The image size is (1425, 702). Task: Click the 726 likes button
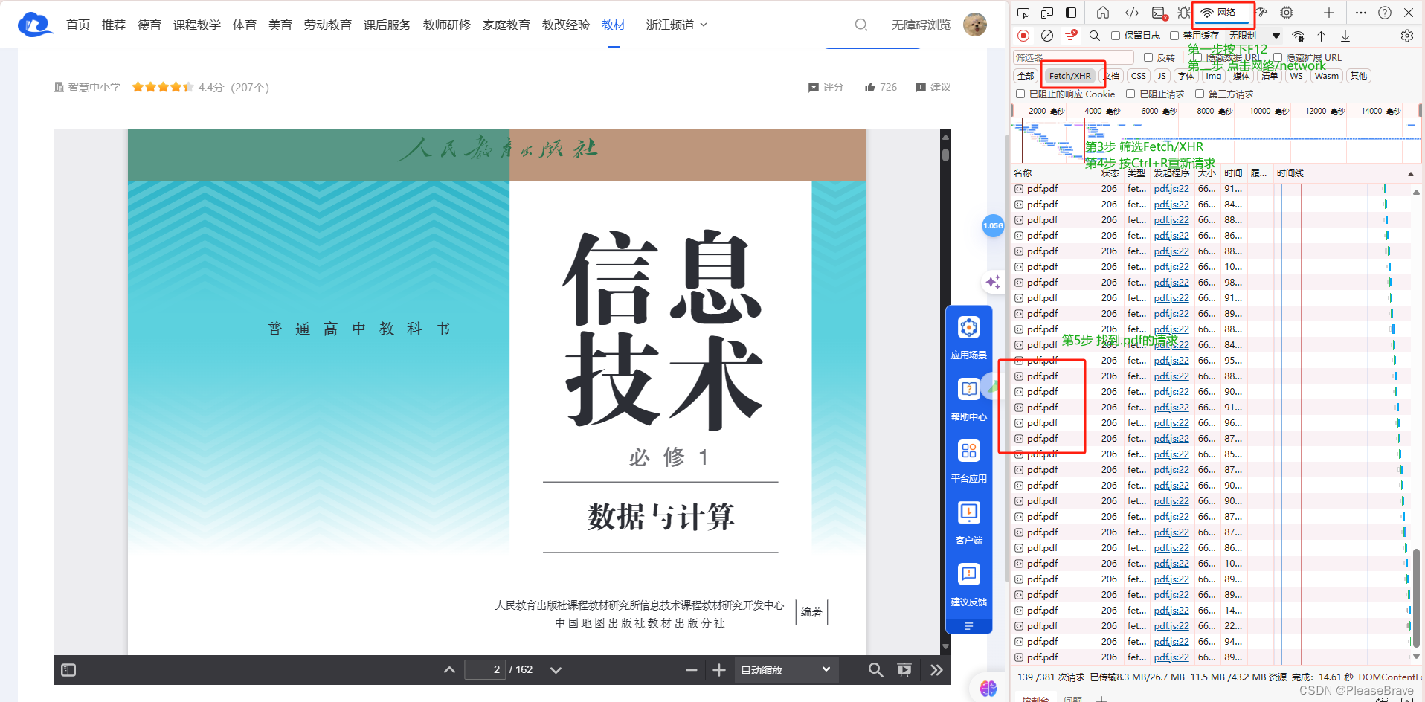pyautogui.click(x=881, y=87)
